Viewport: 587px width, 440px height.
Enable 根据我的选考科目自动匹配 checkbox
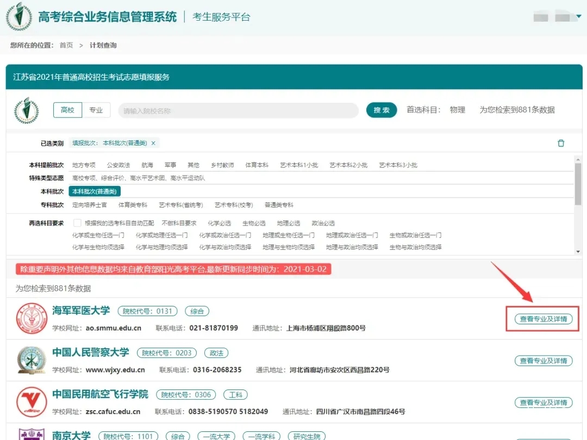point(77,223)
